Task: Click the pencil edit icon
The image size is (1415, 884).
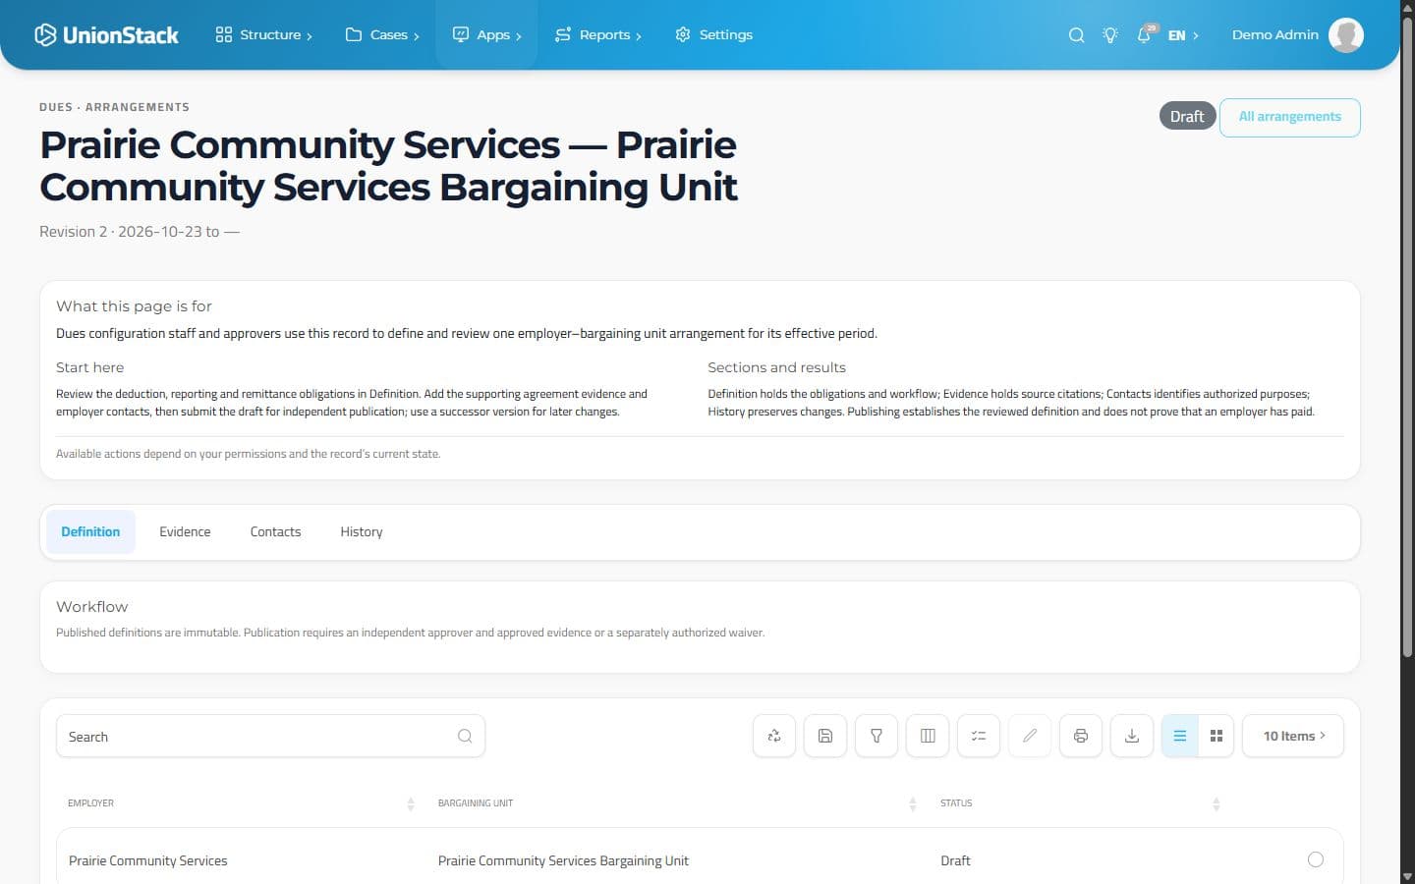Action: click(x=1030, y=736)
